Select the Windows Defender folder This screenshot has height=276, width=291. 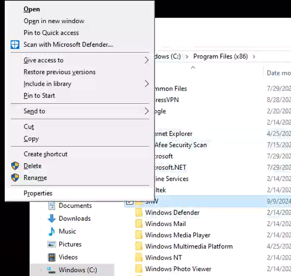tap(172, 213)
